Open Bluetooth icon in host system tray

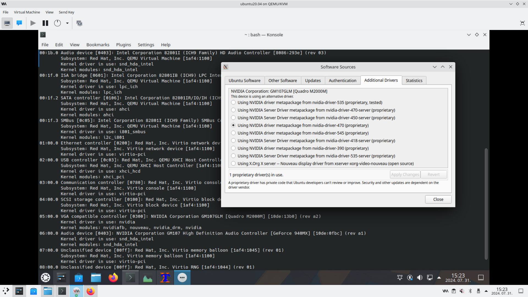pos(470,291)
